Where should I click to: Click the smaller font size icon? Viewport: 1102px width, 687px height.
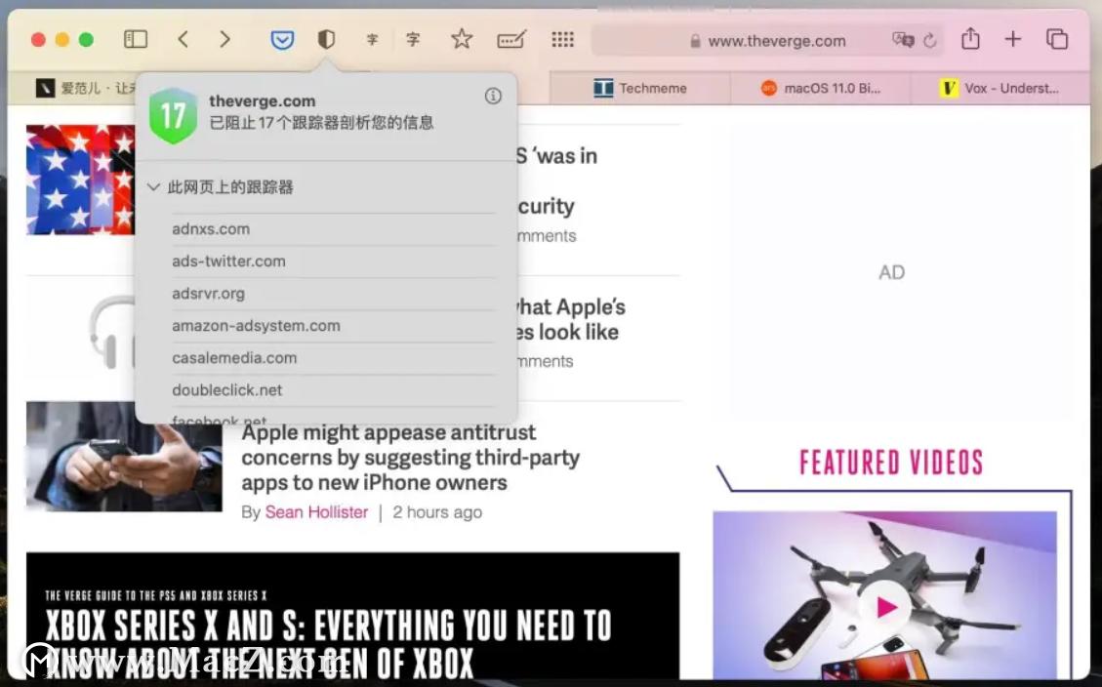click(x=373, y=40)
